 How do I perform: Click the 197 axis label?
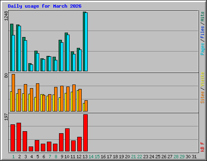tap(6, 117)
